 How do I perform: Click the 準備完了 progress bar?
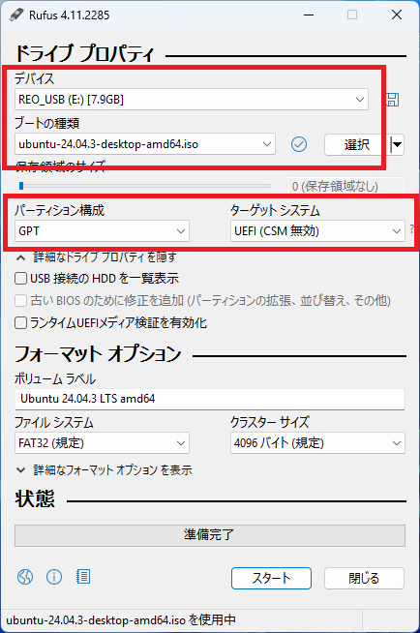[x=210, y=535]
